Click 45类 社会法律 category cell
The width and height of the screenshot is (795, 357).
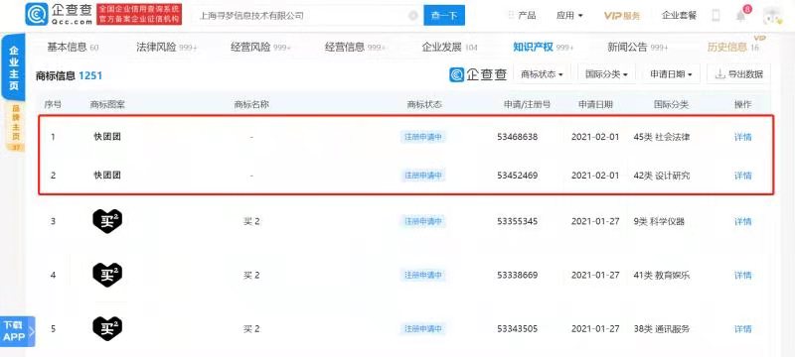(x=662, y=137)
